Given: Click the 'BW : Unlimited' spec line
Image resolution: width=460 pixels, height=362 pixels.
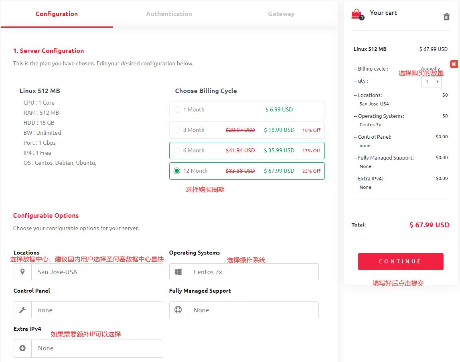Looking at the screenshot, I should (42, 133).
